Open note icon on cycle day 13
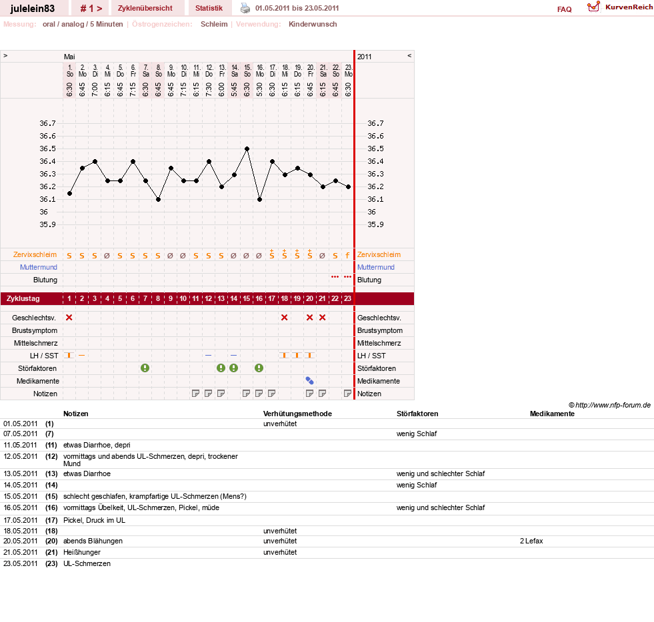This screenshot has width=654, height=622. (221, 394)
